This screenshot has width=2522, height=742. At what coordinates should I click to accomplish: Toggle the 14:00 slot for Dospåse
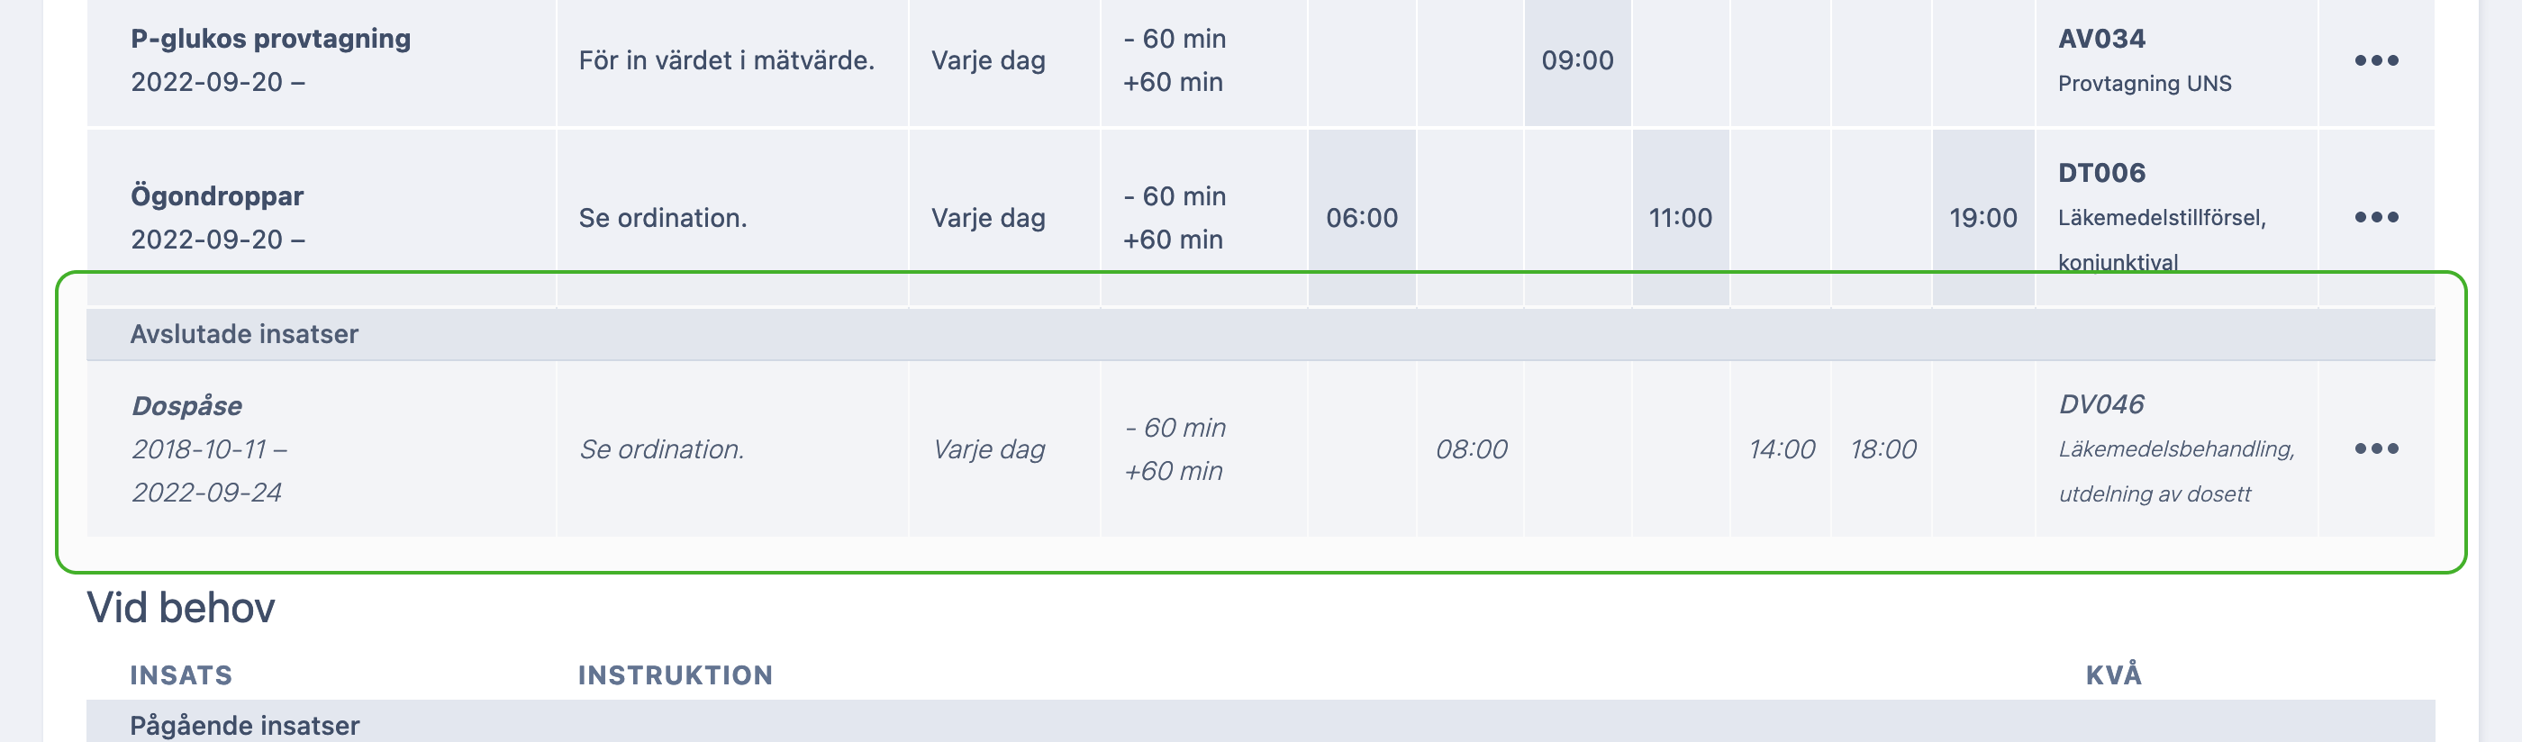point(1782,449)
